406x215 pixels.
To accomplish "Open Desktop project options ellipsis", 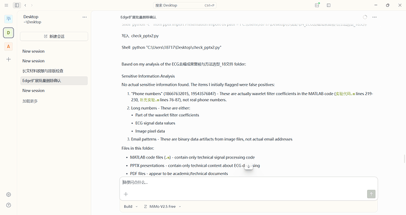I will point(85,17).
